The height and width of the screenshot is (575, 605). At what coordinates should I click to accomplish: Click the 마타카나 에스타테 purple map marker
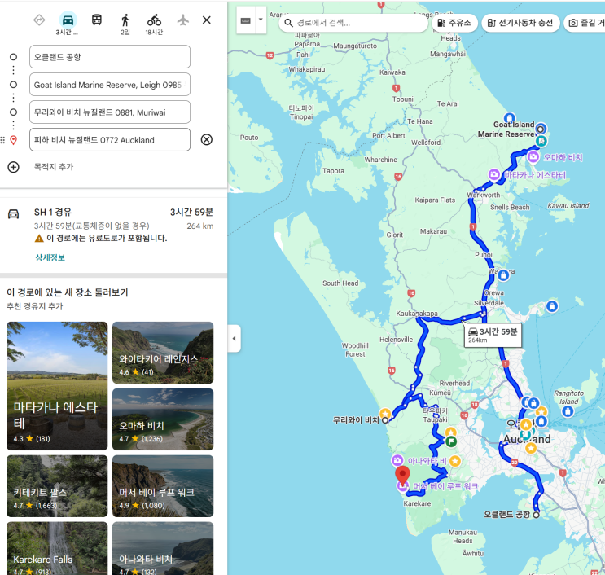(494, 174)
